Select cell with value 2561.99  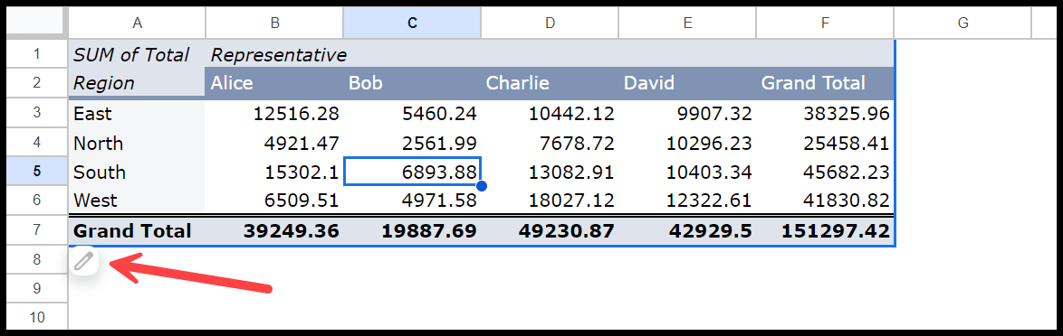412,143
